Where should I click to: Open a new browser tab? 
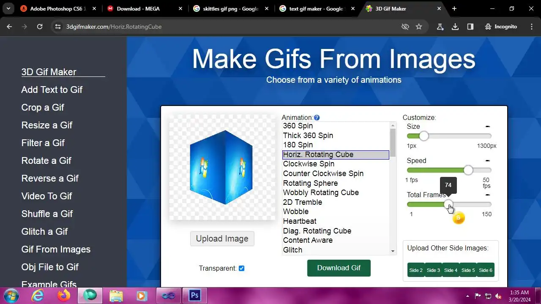click(454, 8)
